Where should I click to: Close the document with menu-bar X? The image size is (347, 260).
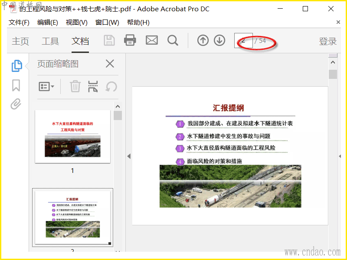[x=338, y=22]
